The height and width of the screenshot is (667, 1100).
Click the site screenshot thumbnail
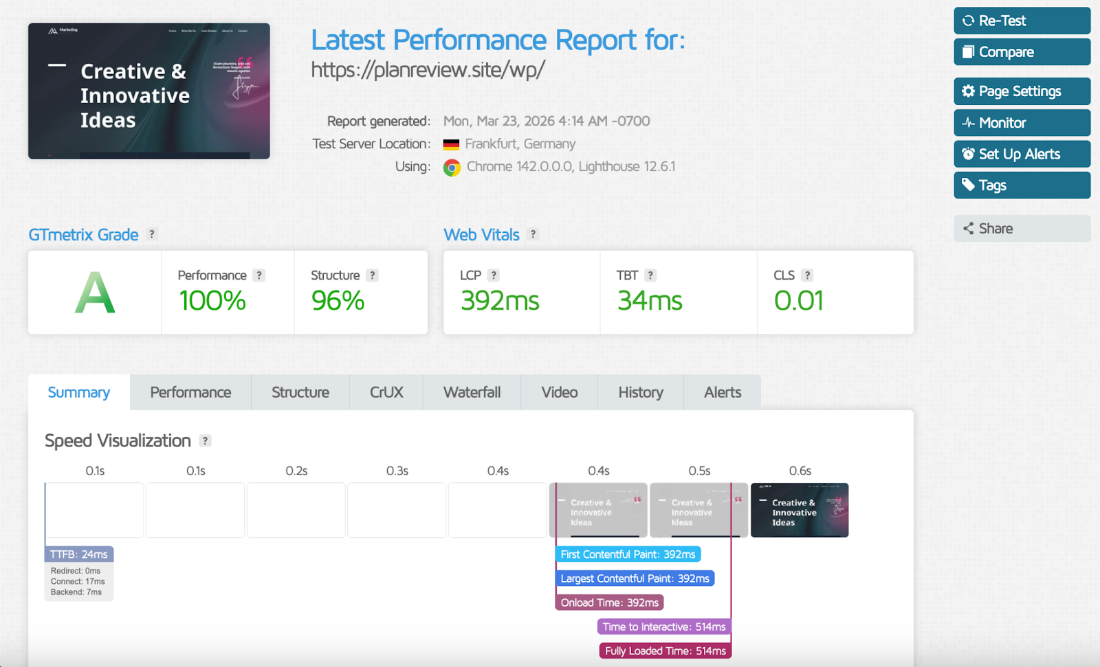pos(149,91)
